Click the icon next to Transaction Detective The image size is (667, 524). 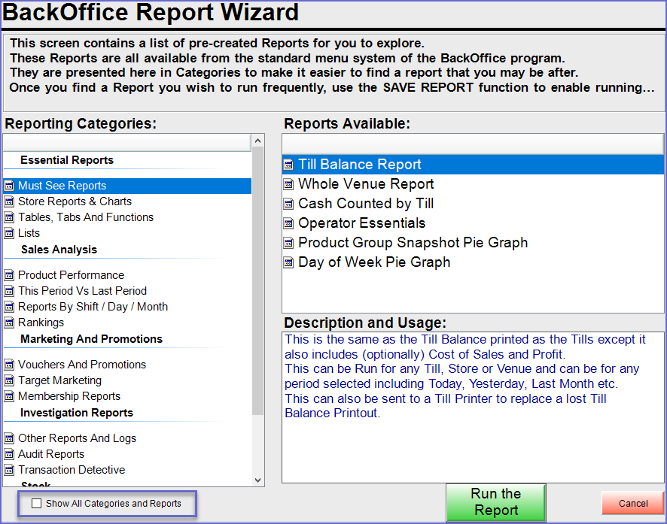click(x=9, y=470)
